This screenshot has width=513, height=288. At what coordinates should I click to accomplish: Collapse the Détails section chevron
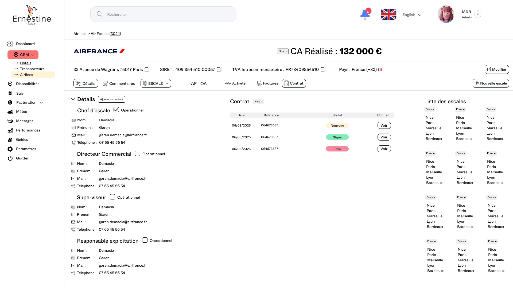(73, 99)
